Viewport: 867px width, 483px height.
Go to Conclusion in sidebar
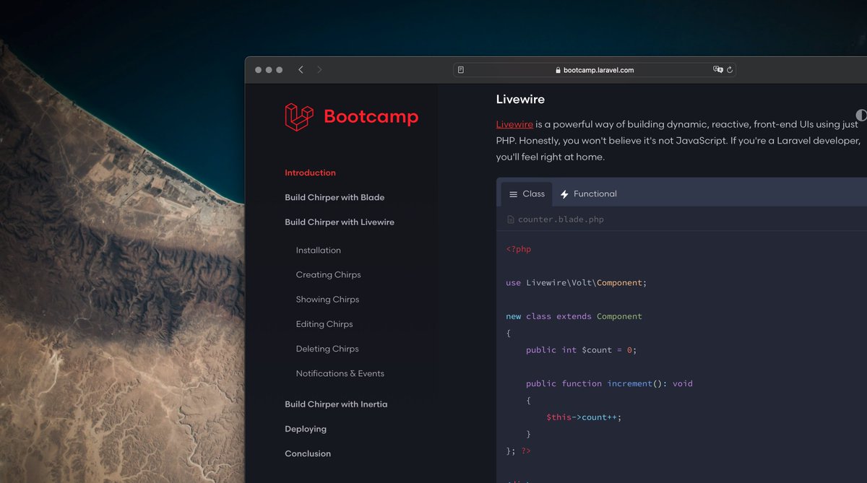coord(308,453)
